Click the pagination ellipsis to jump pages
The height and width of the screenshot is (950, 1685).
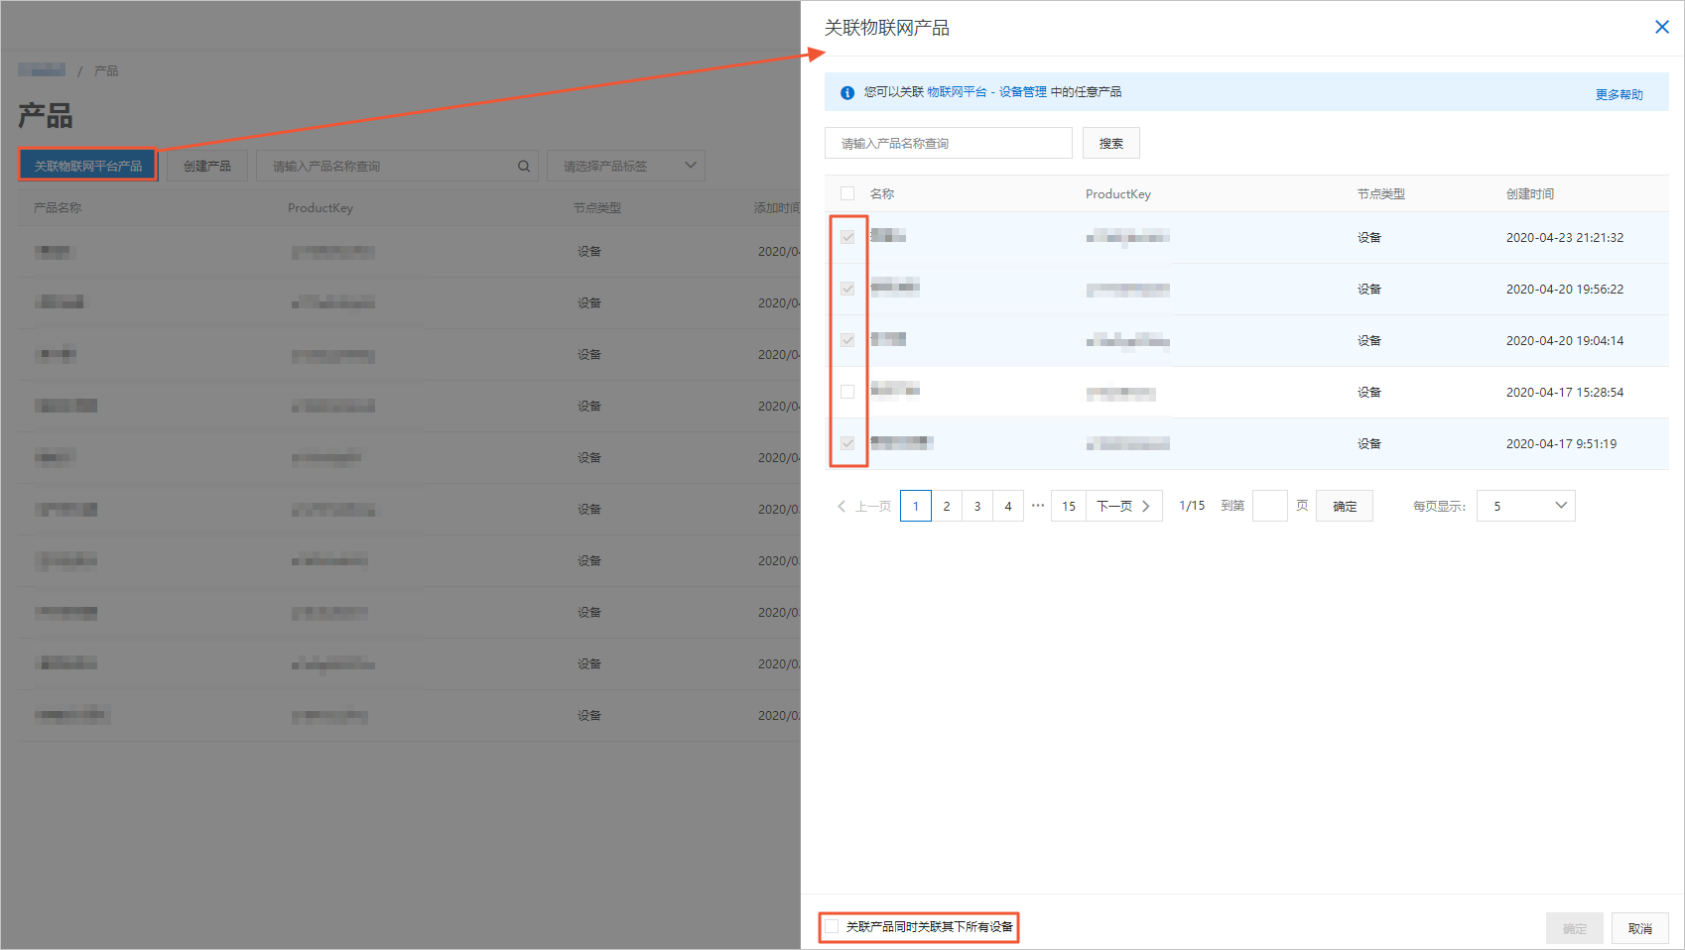1038,505
